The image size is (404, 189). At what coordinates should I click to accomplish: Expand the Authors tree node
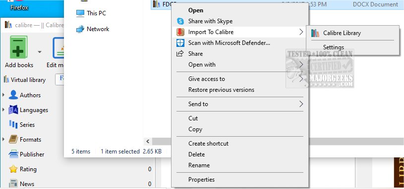3,95
